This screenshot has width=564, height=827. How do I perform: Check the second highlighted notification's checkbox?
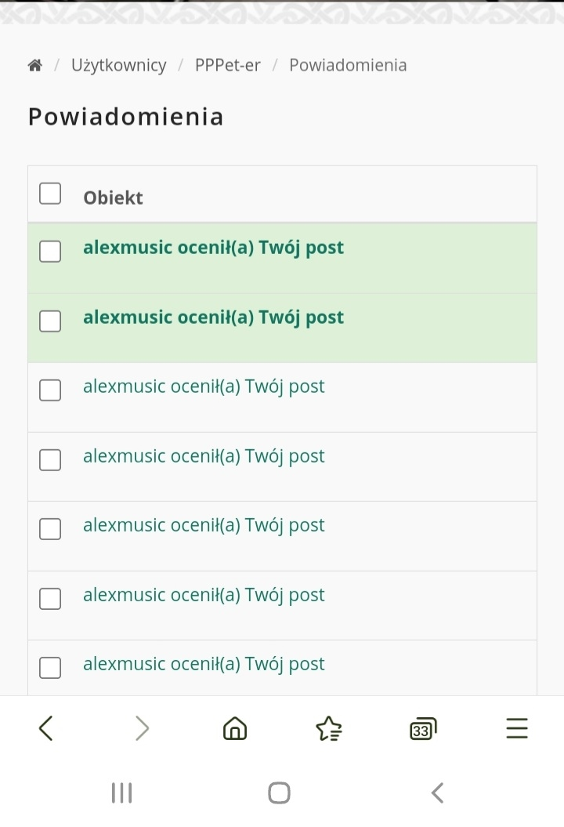(50, 321)
